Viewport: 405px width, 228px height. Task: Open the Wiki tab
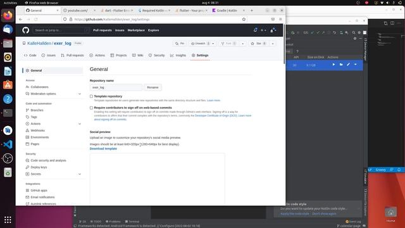(138, 55)
